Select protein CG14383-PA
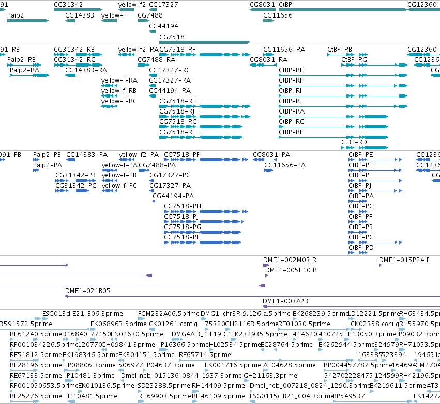 coord(87,155)
